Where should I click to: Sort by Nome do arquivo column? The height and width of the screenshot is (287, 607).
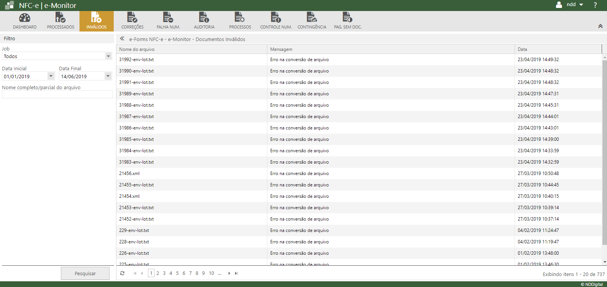[x=192, y=49]
